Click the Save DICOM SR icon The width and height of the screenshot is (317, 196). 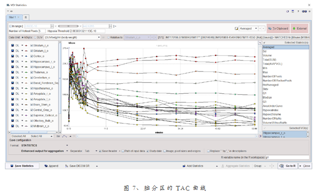coord(67,166)
